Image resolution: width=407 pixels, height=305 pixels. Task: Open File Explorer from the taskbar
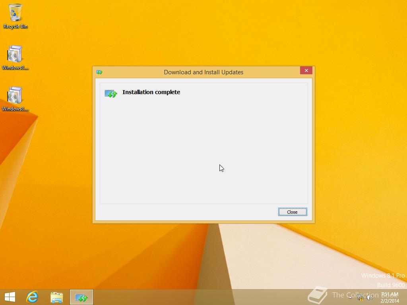coord(56,297)
